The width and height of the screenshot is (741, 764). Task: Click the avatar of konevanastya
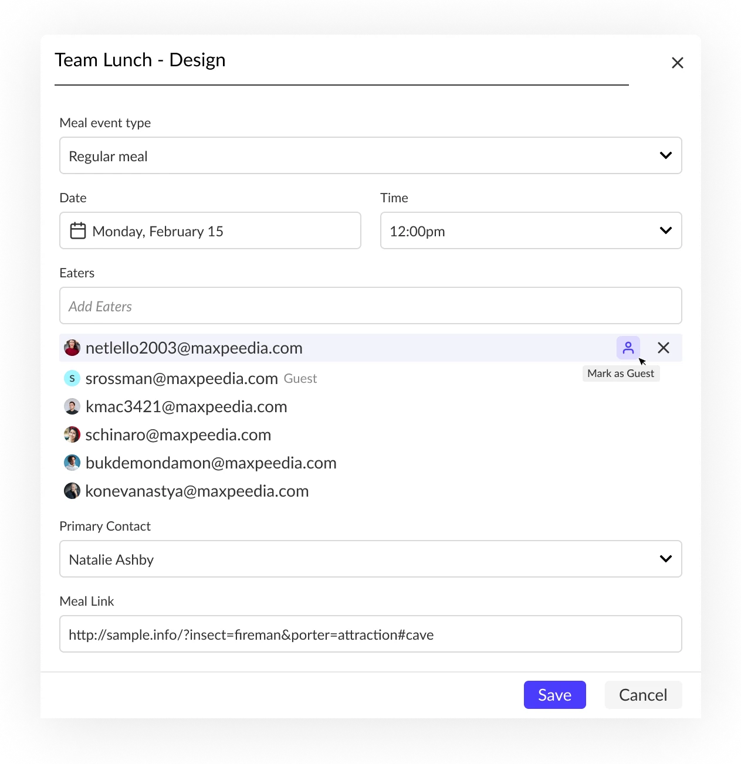click(72, 491)
